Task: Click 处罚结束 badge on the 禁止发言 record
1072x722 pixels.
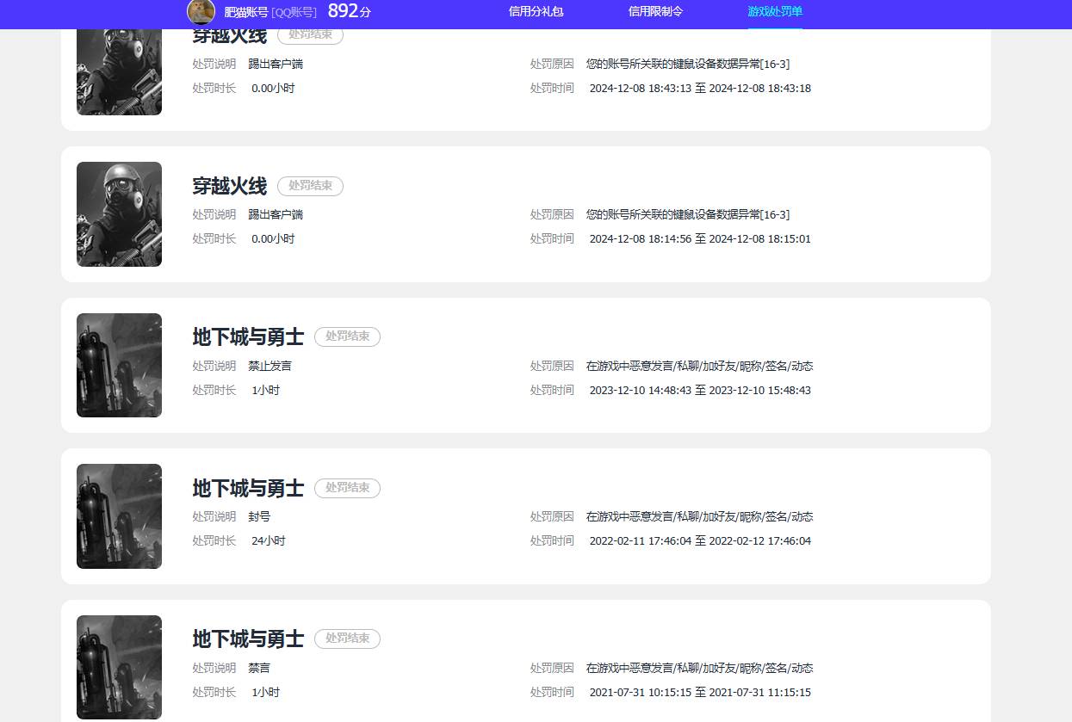Action: [347, 336]
